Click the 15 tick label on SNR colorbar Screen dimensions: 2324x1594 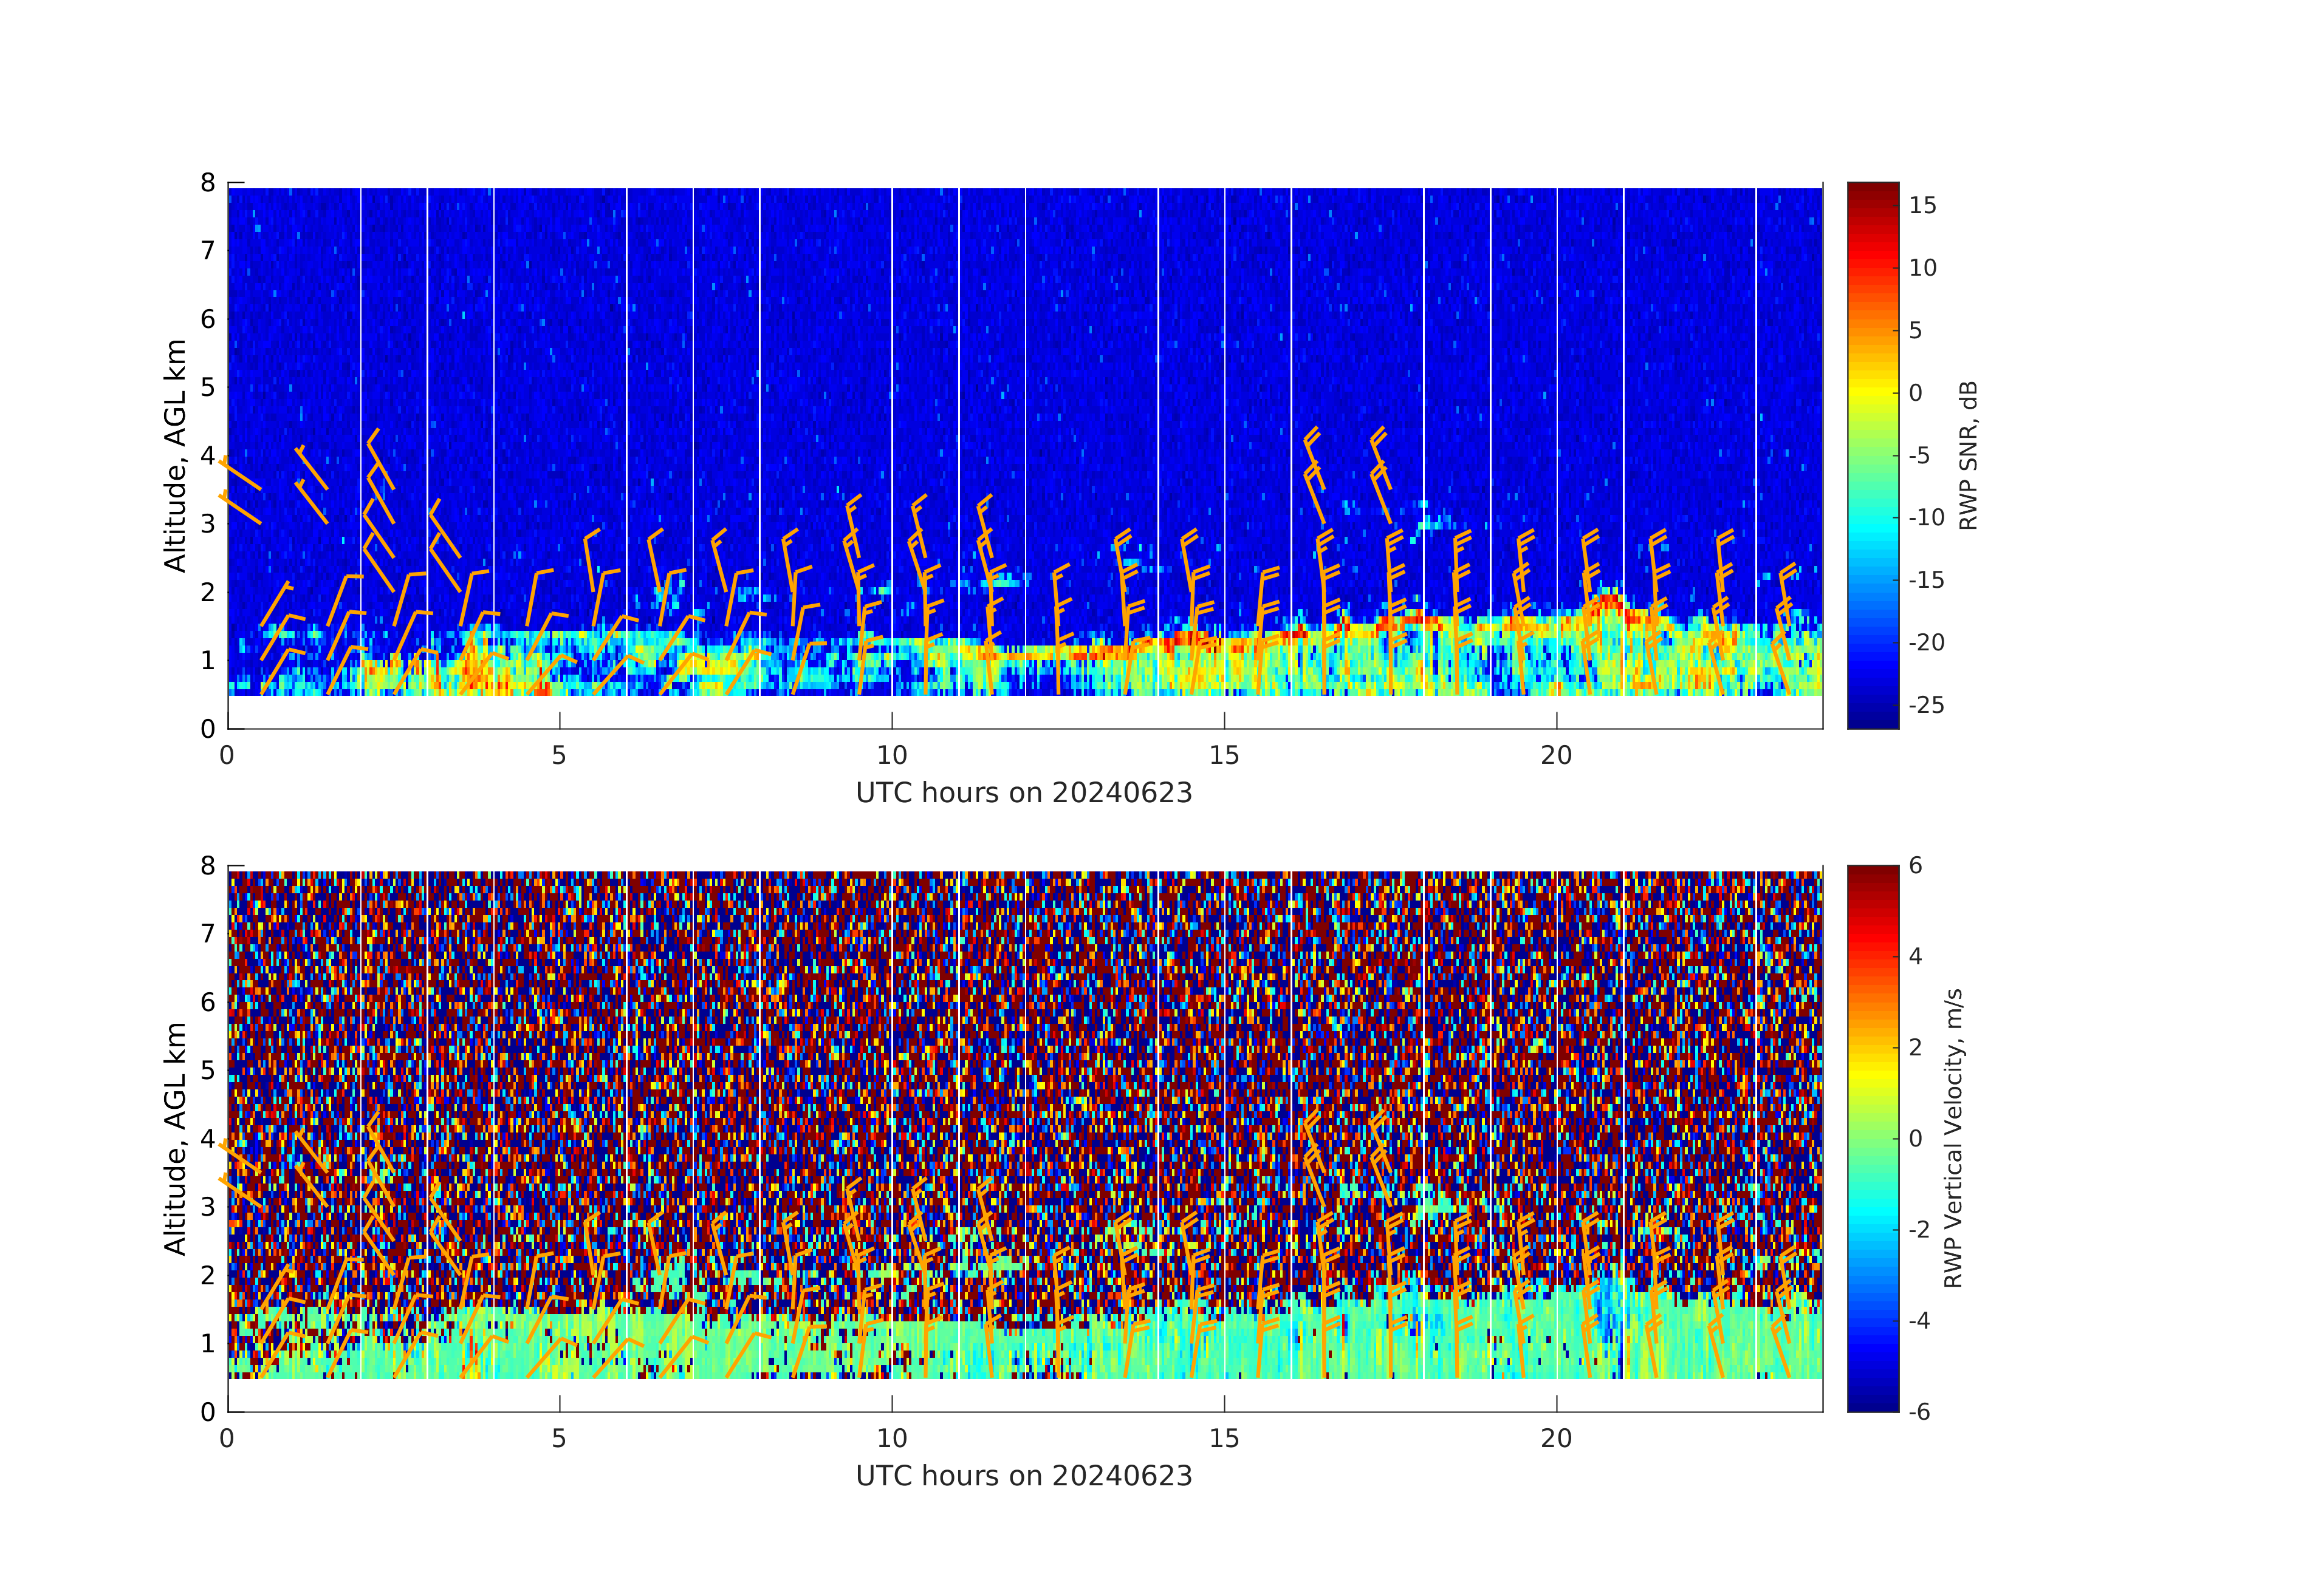(1922, 206)
